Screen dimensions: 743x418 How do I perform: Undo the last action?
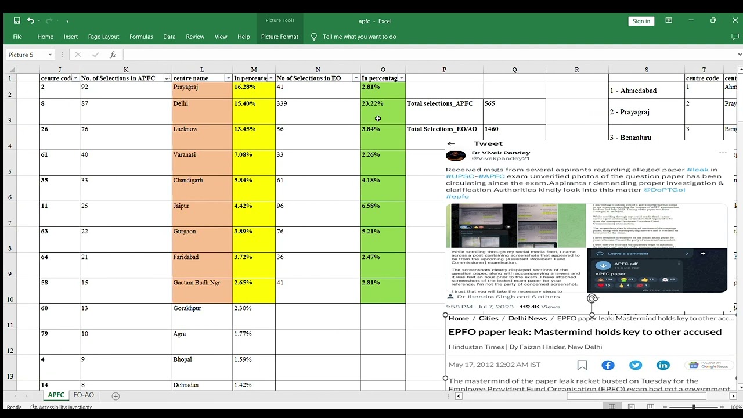click(30, 21)
